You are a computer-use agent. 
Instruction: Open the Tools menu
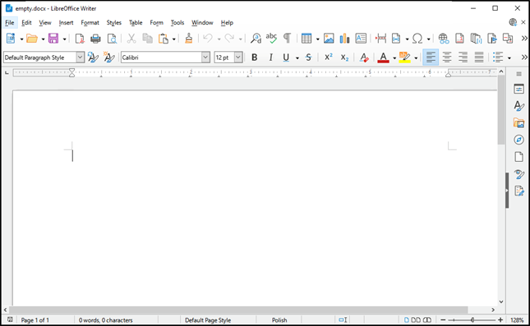coord(177,23)
